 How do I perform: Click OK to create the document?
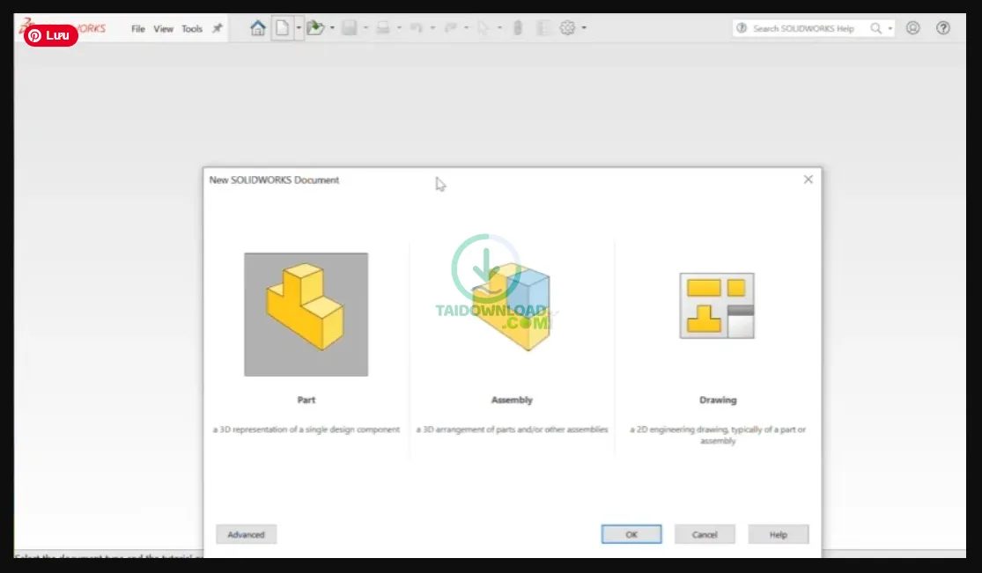[631, 533]
